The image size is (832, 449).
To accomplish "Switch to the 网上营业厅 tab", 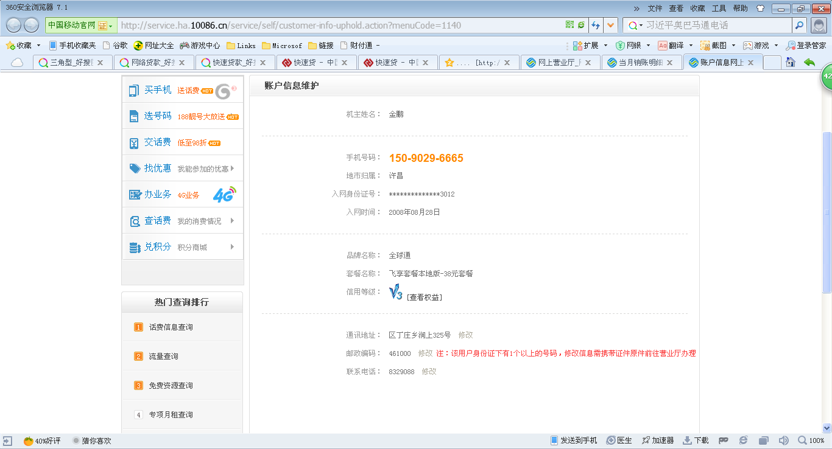I will 560,62.
